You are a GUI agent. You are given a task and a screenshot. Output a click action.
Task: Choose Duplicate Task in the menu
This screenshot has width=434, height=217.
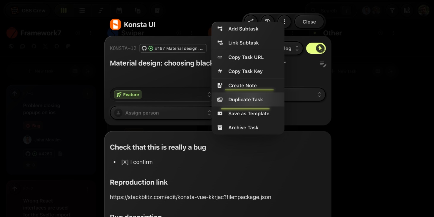(x=245, y=100)
